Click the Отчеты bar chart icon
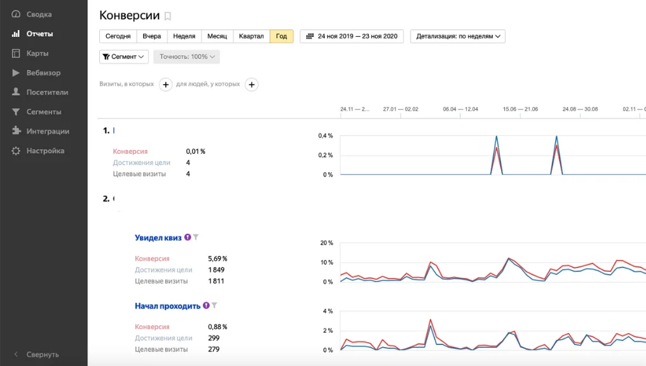This screenshot has width=646, height=366. tap(16, 34)
